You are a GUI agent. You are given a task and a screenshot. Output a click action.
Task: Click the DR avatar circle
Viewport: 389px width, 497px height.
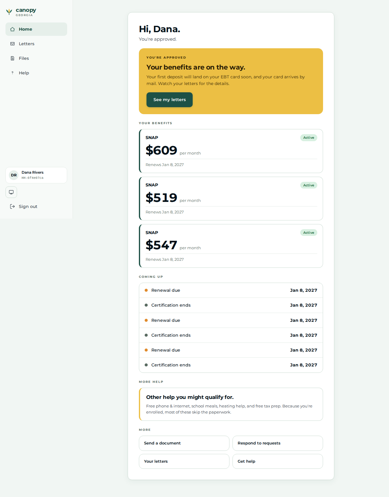(14, 175)
